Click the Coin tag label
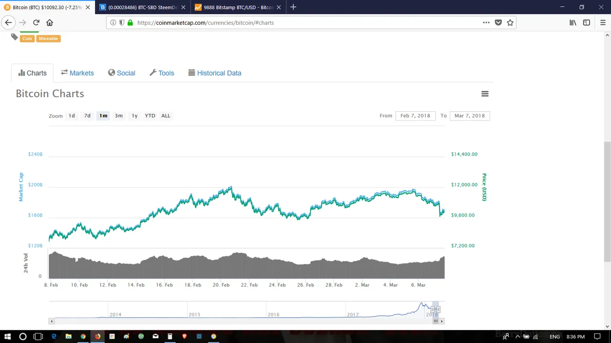 tap(27, 39)
